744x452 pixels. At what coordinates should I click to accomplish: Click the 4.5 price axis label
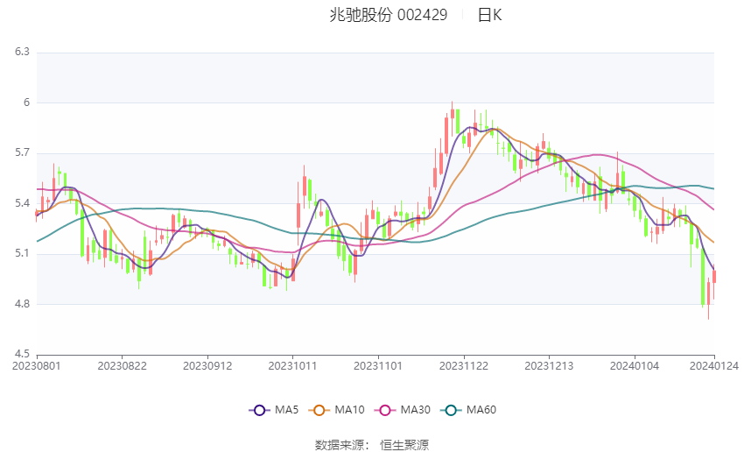click(22, 354)
